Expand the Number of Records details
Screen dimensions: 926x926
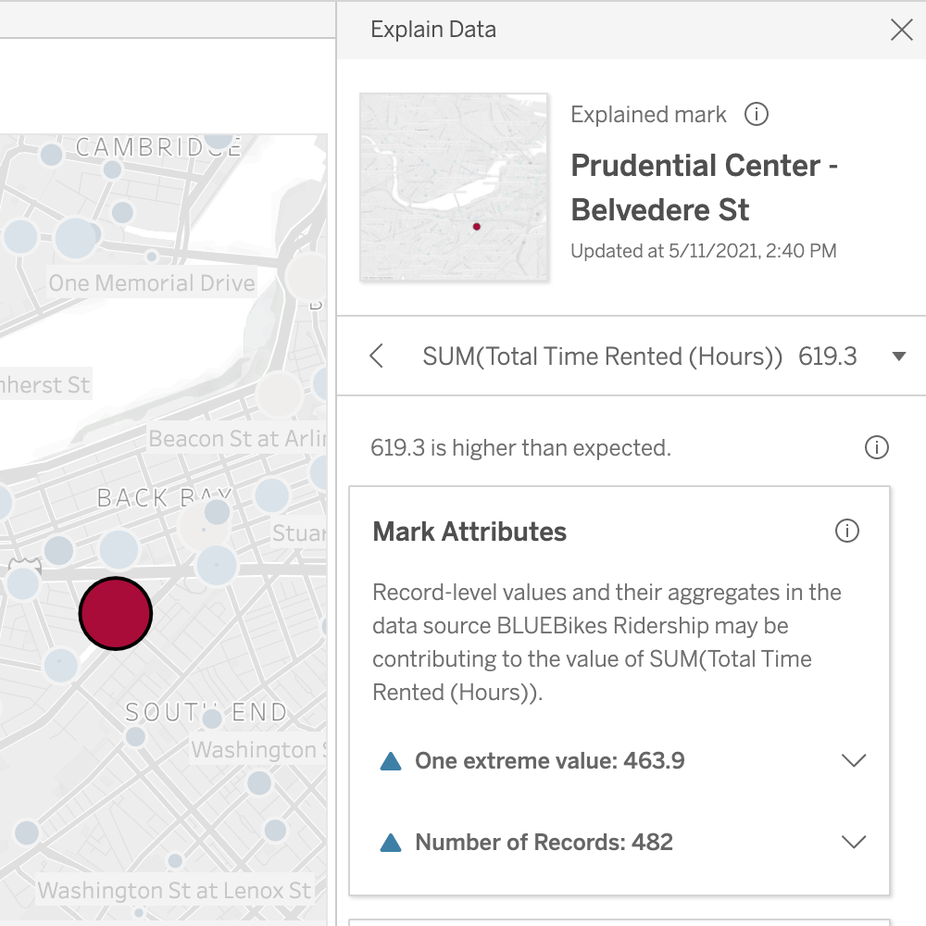click(x=854, y=842)
